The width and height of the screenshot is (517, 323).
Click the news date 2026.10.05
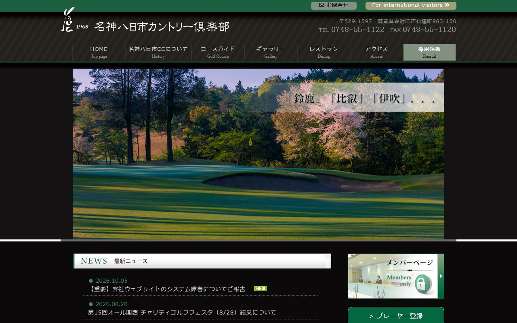pyautogui.click(x=111, y=281)
